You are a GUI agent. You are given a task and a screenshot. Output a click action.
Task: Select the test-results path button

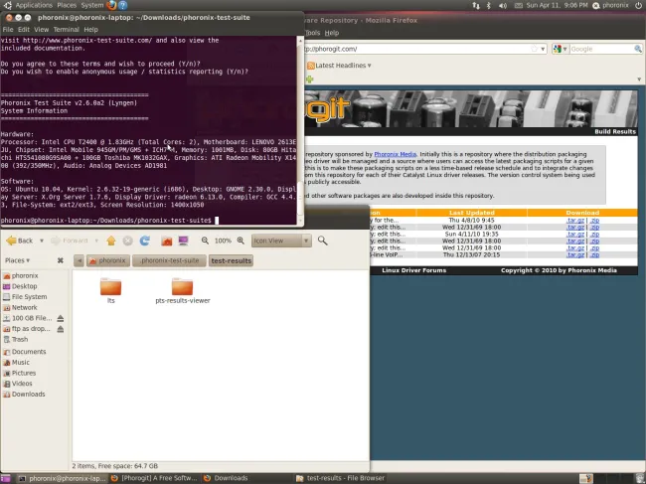231,260
